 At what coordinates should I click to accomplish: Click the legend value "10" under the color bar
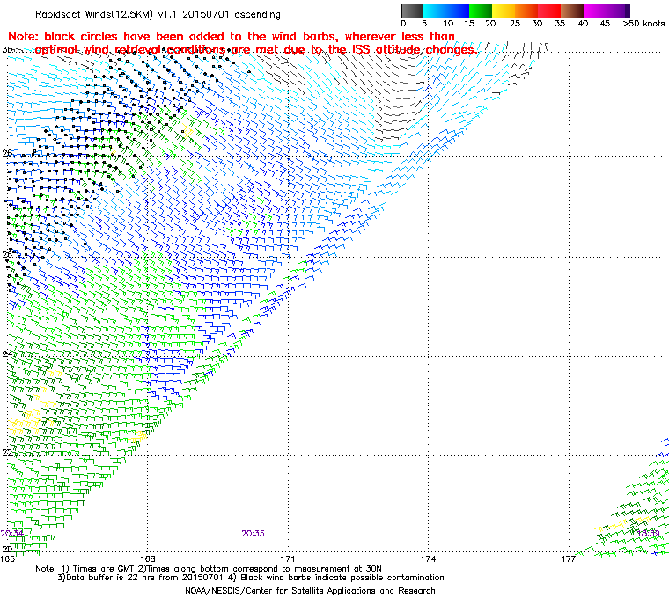point(447,24)
